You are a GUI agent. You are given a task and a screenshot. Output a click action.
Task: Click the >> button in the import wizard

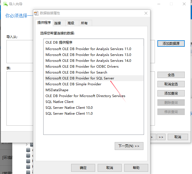(161, 137)
